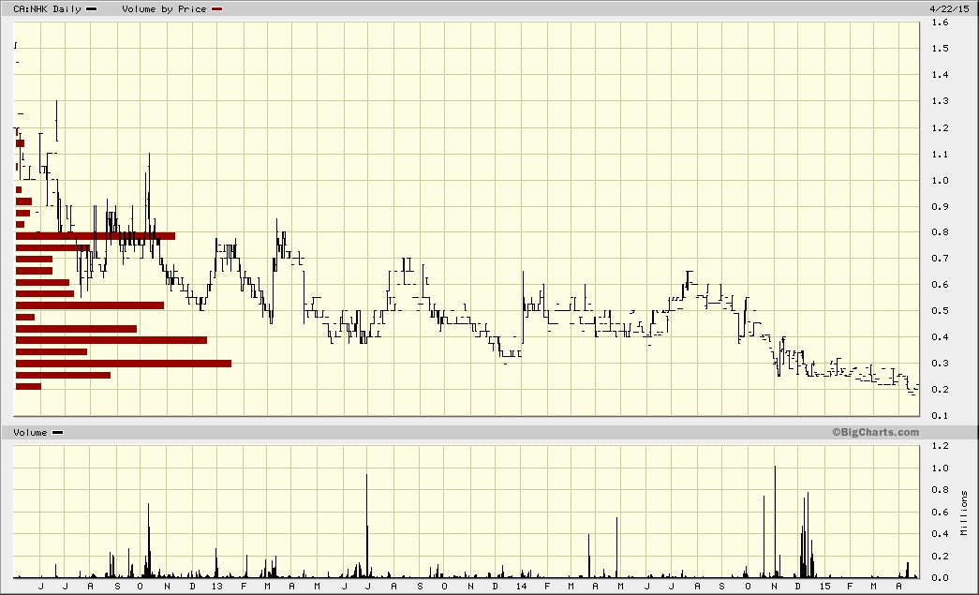Image resolution: width=979 pixels, height=595 pixels.
Task: Click the 13 year marker on time axis
Action: [216, 587]
